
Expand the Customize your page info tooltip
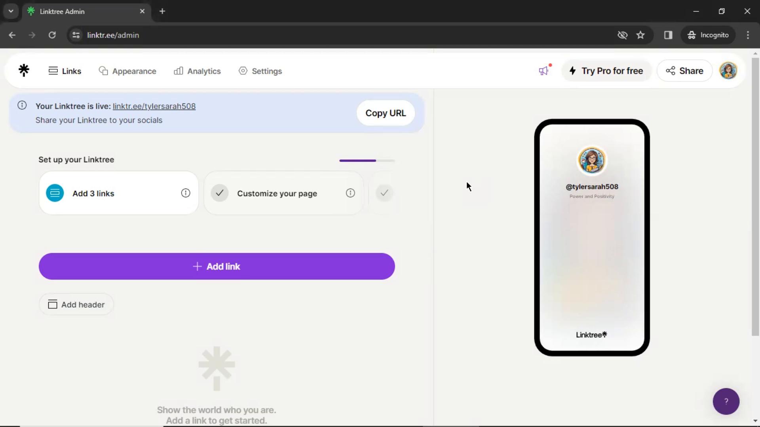point(350,193)
